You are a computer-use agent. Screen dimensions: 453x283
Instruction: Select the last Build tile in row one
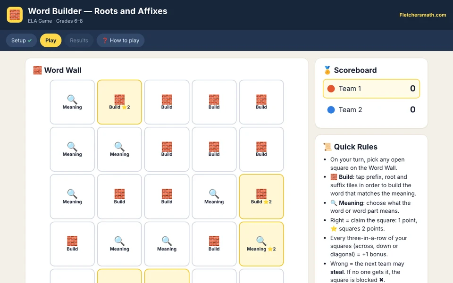click(261, 102)
